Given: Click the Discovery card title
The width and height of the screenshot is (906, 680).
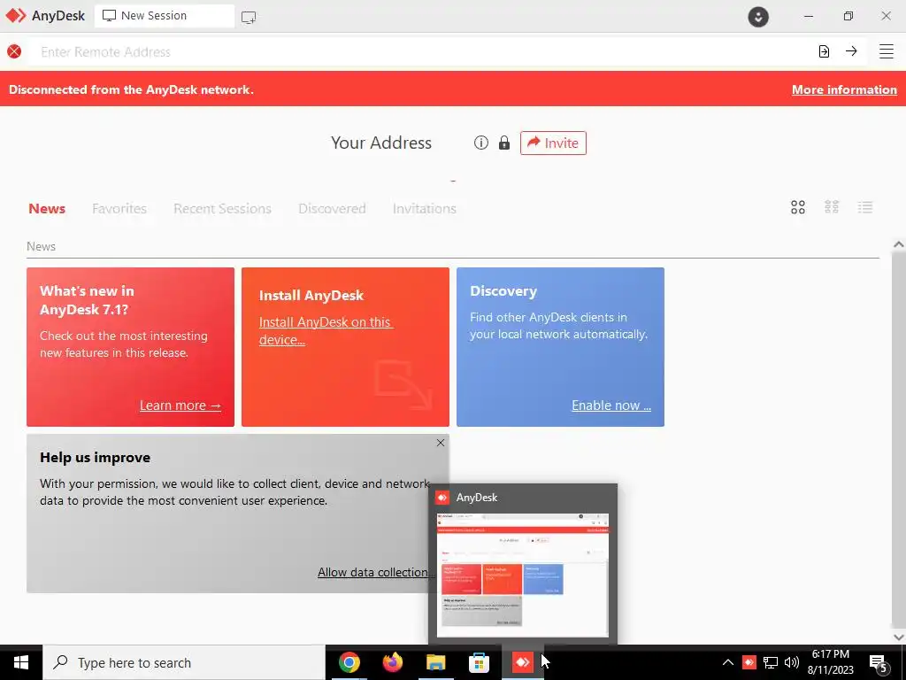Looking at the screenshot, I should (503, 290).
